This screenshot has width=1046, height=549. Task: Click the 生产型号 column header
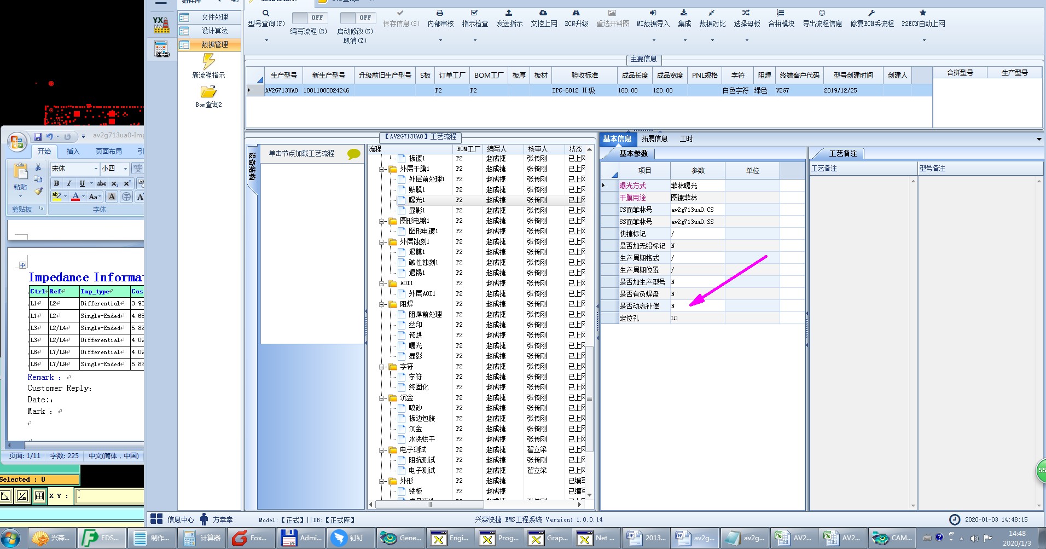point(284,76)
